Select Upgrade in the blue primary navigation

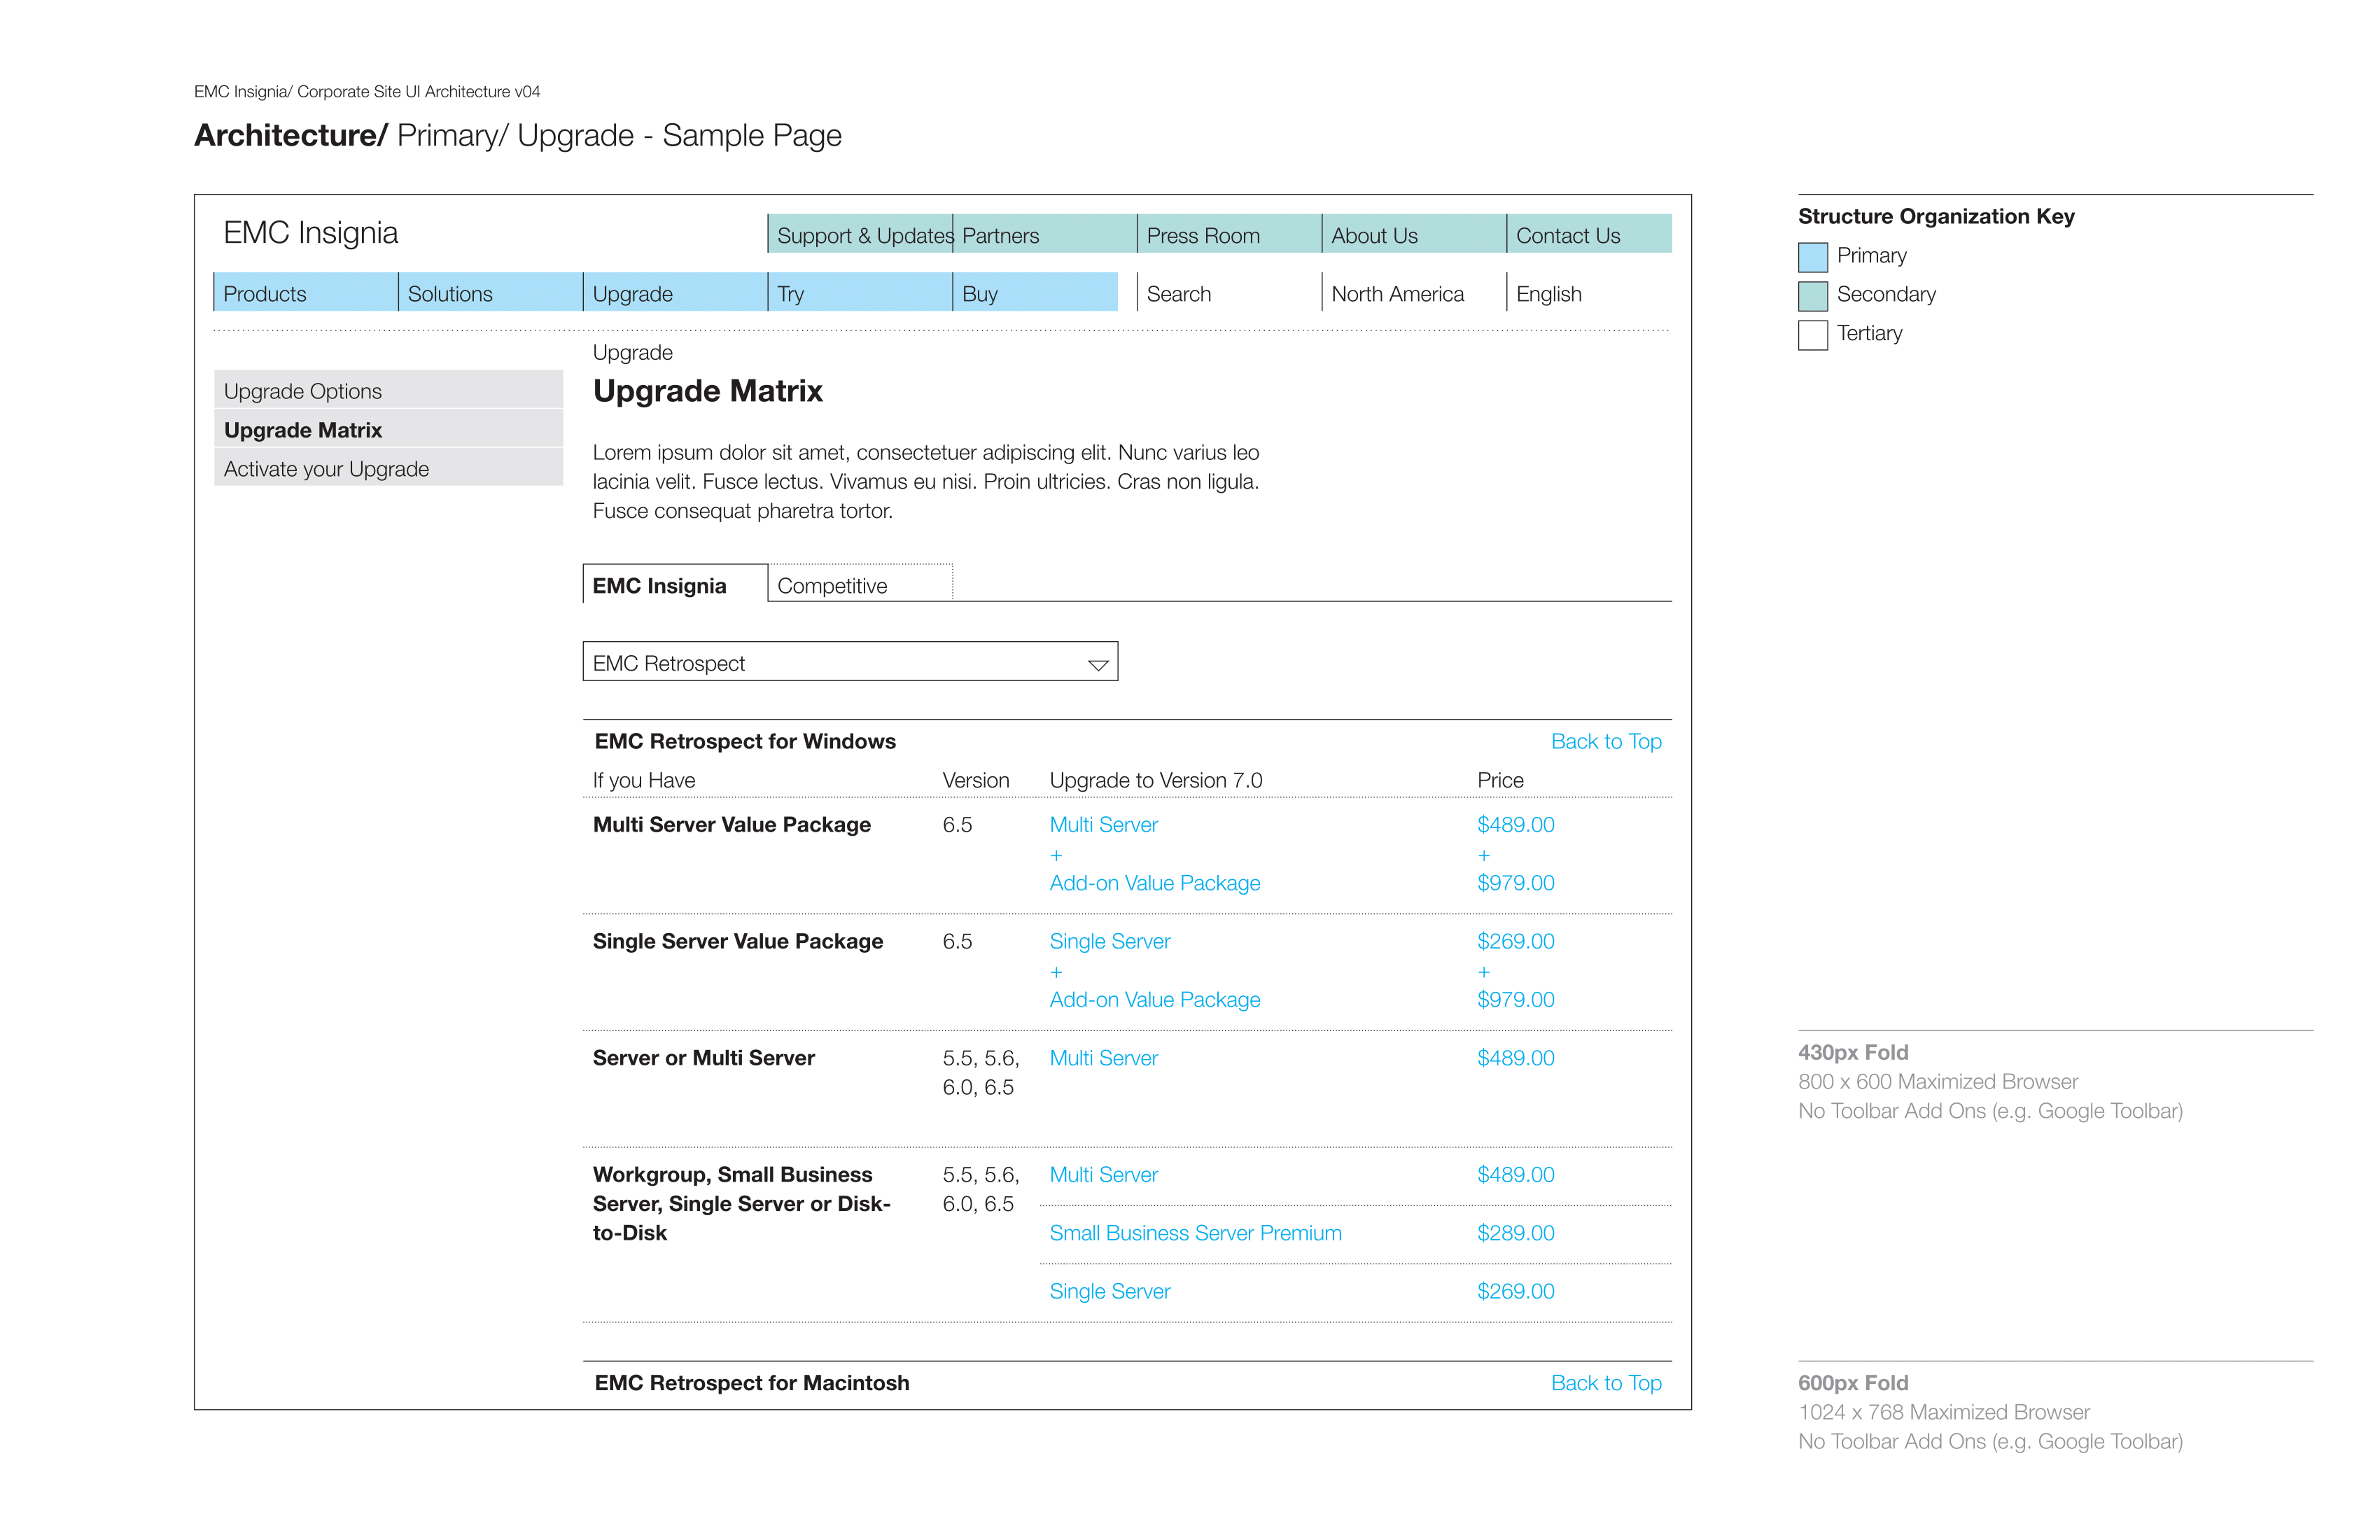pos(675,292)
